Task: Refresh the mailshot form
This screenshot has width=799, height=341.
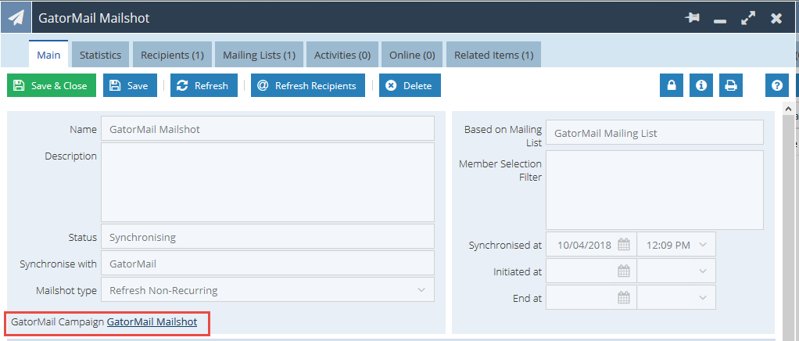Action: click(204, 85)
